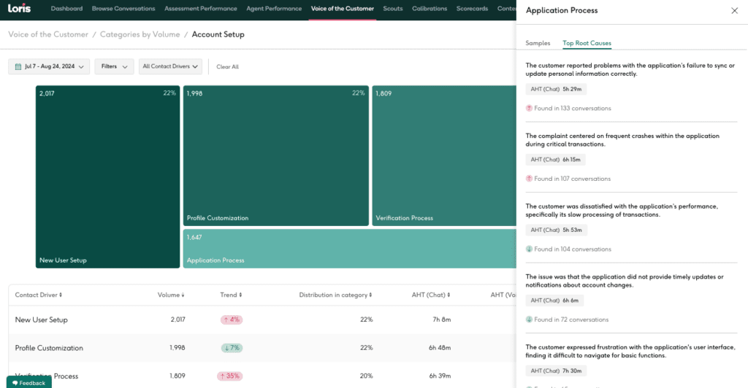748x388 pixels.
Task: Open the Jul 7 - Aug 24 date dropdown
Action: (49, 66)
